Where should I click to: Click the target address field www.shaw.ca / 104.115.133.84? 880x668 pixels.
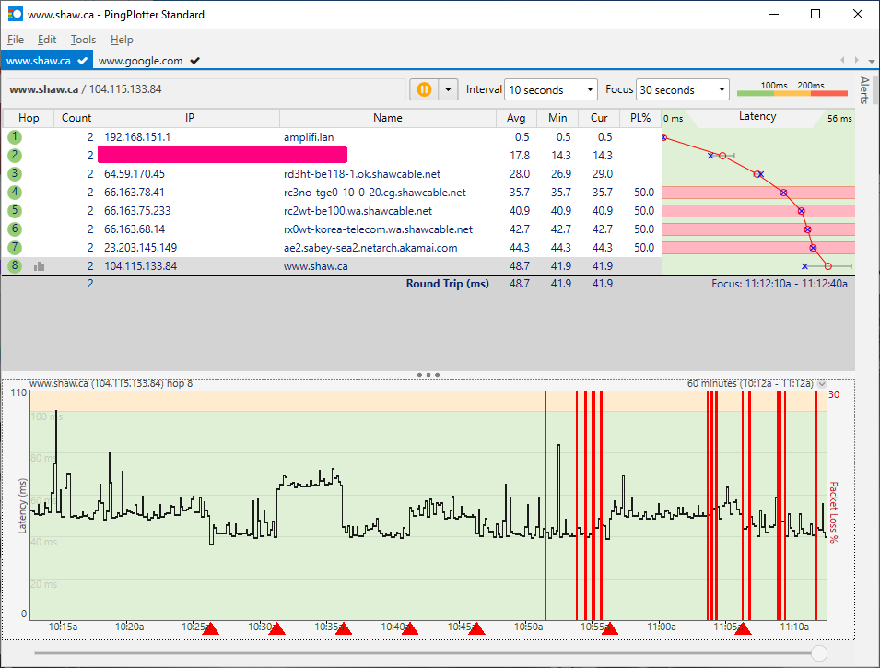point(205,89)
